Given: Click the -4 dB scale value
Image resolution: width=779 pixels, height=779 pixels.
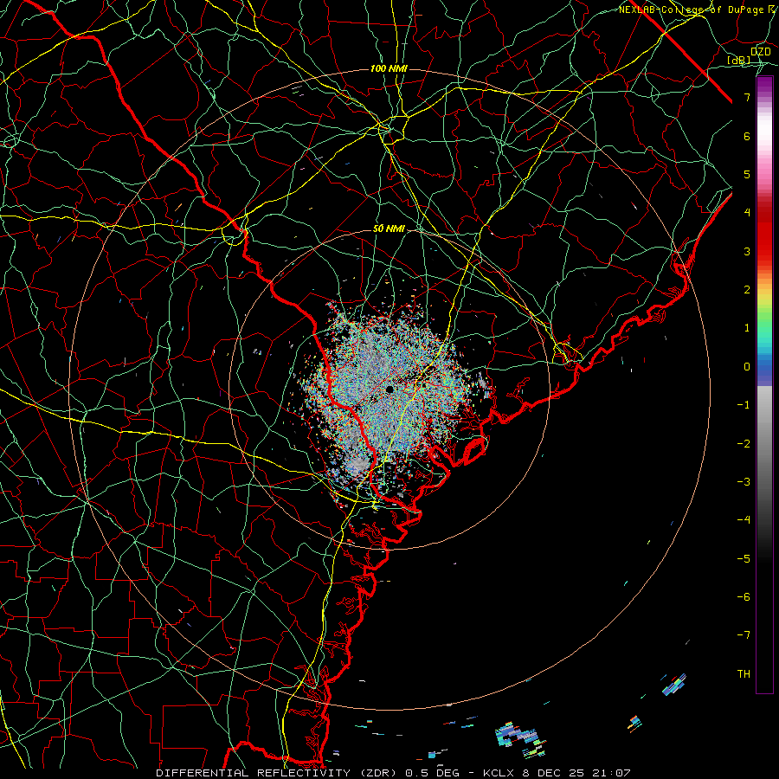Looking at the screenshot, I should (744, 520).
